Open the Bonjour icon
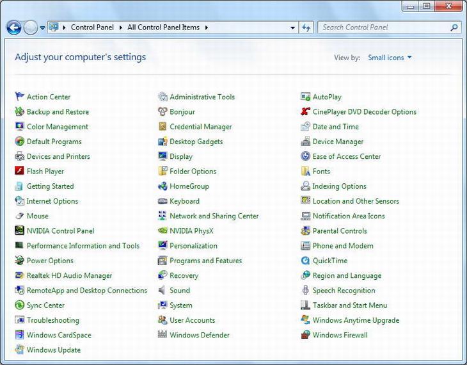This screenshot has width=467, height=365. pyautogui.click(x=162, y=111)
